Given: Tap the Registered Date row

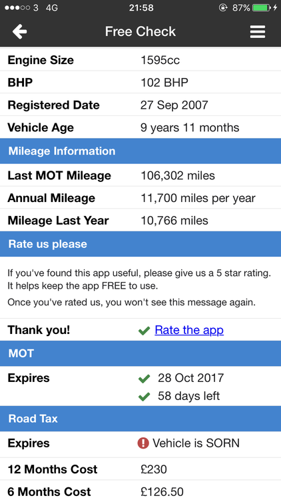Looking at the screenshot, I should 140,105.
